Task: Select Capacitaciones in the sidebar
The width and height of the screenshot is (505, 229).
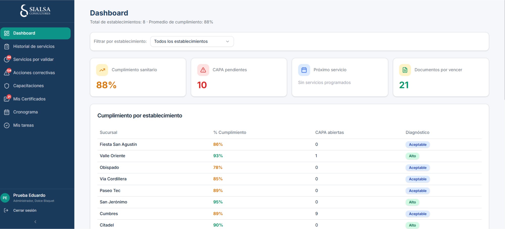Action: [x=35, y=86]
